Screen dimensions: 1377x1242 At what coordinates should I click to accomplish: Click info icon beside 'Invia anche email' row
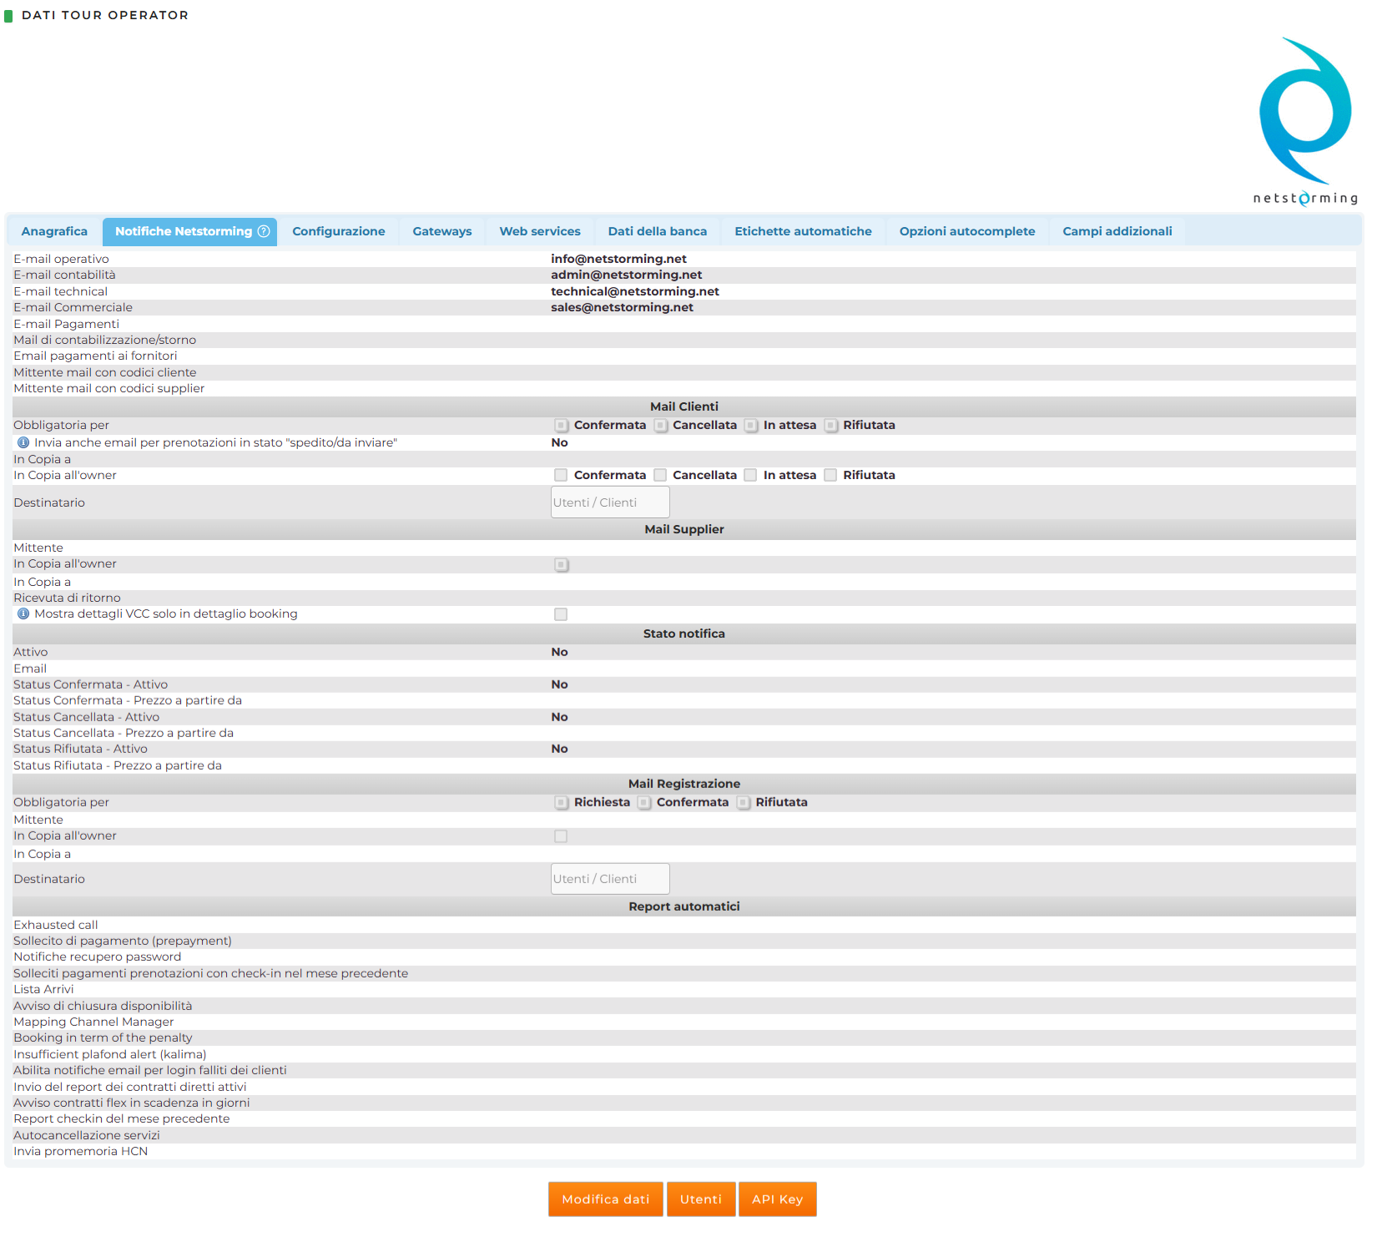[23, 442]
